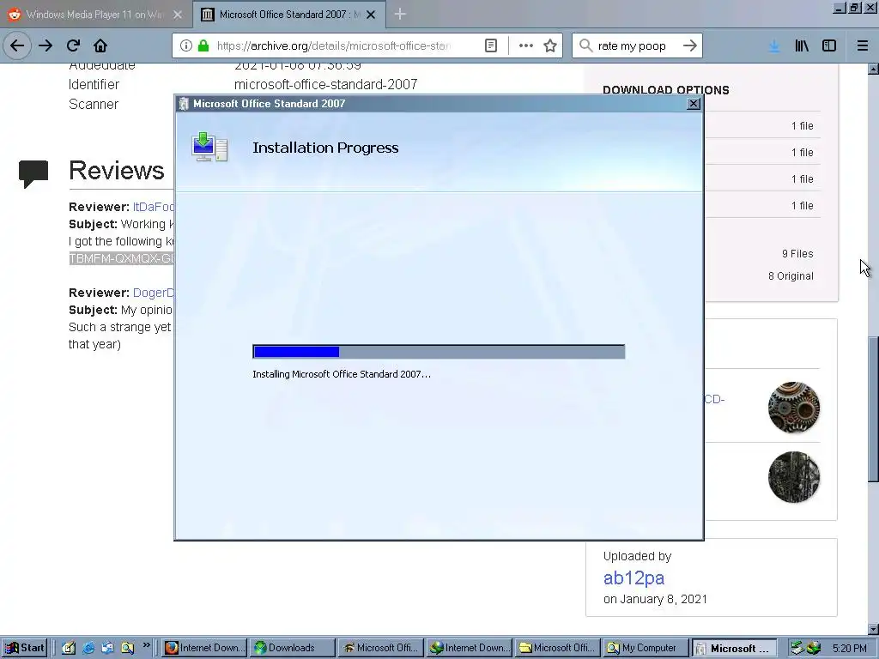
Task: Open reviewer DogerD profile link
Action: coord(153,293)
